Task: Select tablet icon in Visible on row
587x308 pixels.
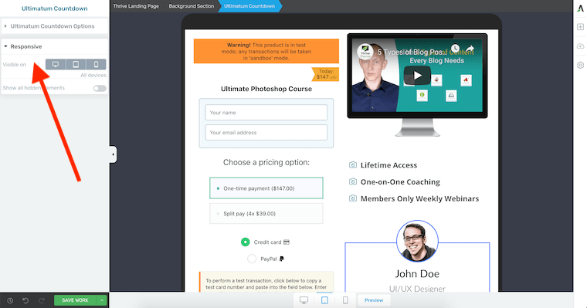Action: 76,64
